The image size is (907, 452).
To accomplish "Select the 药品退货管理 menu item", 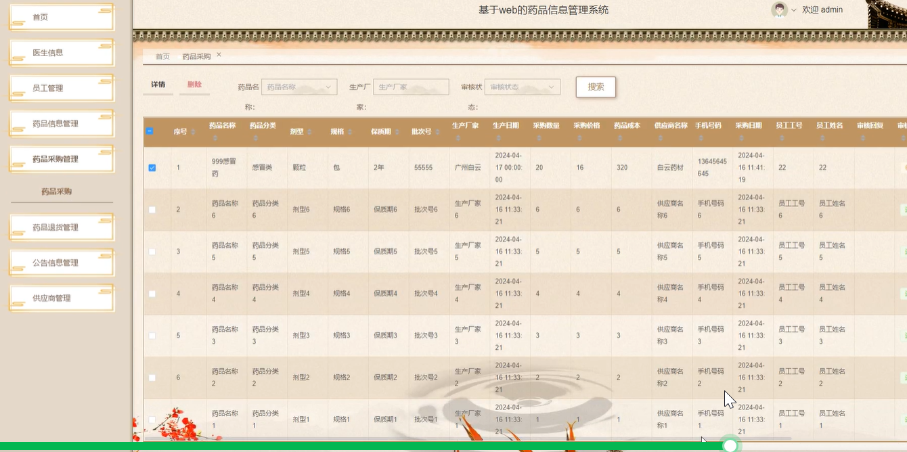I will [x=61, y=227].
